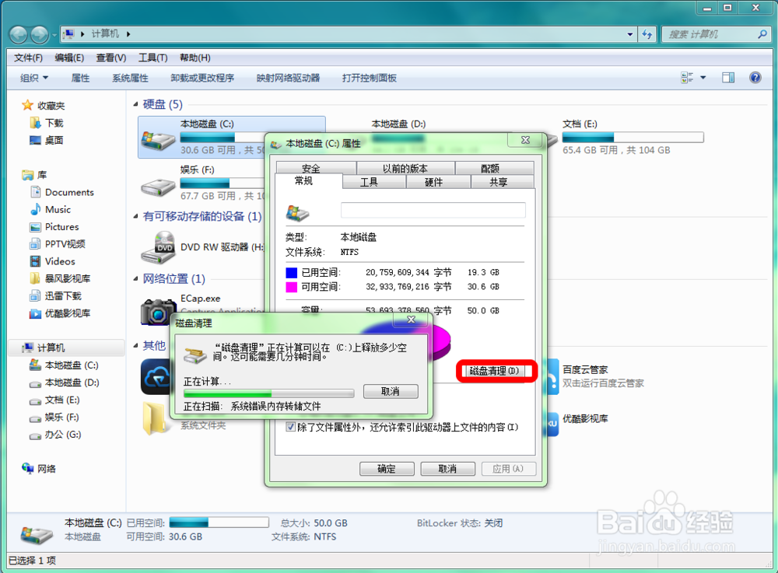The height and width of the screenshot is (573, 778).
Task: Open the 文件(F) menu
Action: (x=28, y=58)
